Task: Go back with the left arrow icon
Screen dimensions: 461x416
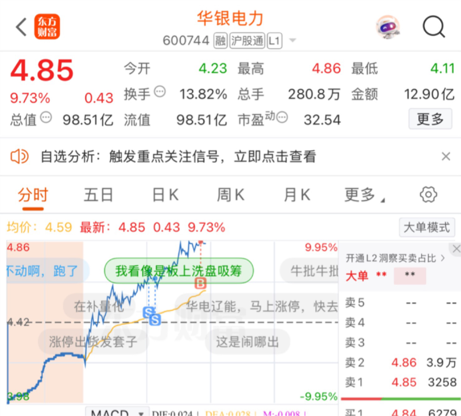Action: (x=21, y=27)
